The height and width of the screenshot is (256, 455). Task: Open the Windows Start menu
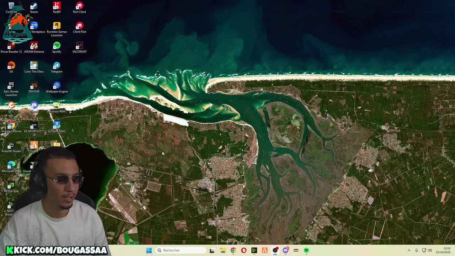(149, 250)
